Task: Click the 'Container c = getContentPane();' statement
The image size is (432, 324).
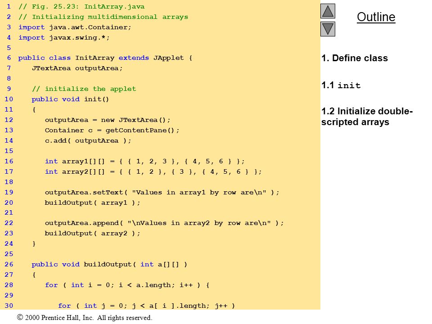Action: 112,130
